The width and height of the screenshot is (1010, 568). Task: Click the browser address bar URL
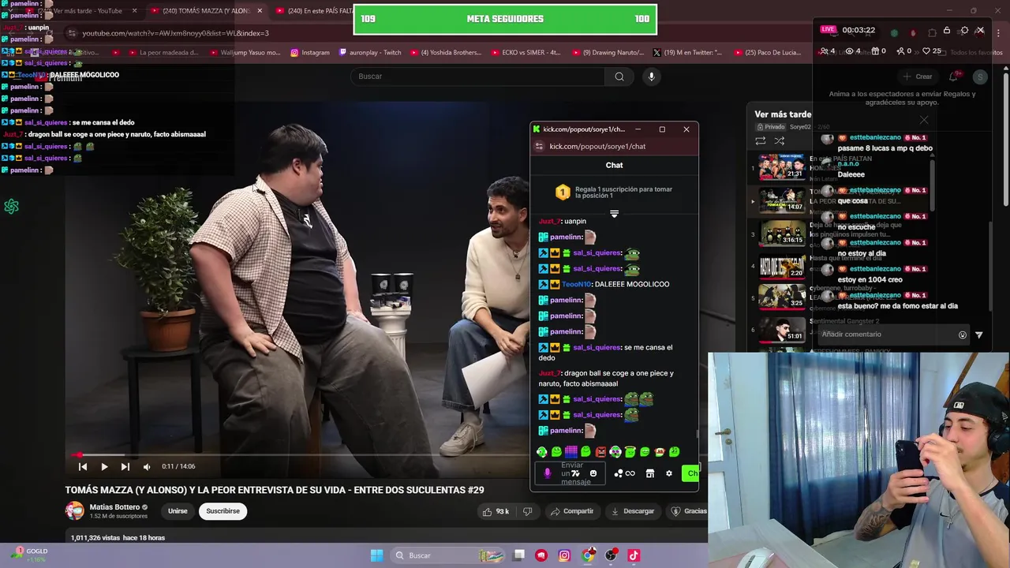(x=175, y=33)
